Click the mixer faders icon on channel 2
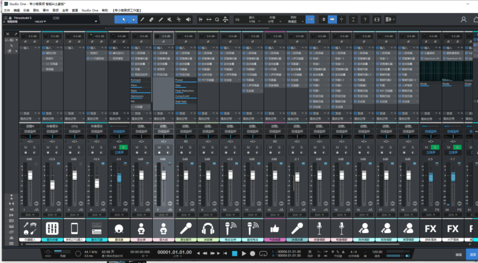This screenshot has height=263, width=478. point(52,228)
